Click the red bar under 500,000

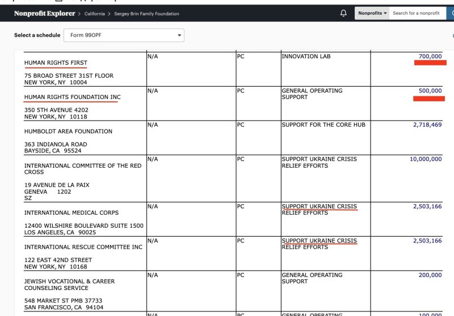tap(428, 99)
